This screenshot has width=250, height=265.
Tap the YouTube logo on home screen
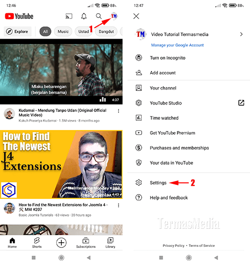19,17
